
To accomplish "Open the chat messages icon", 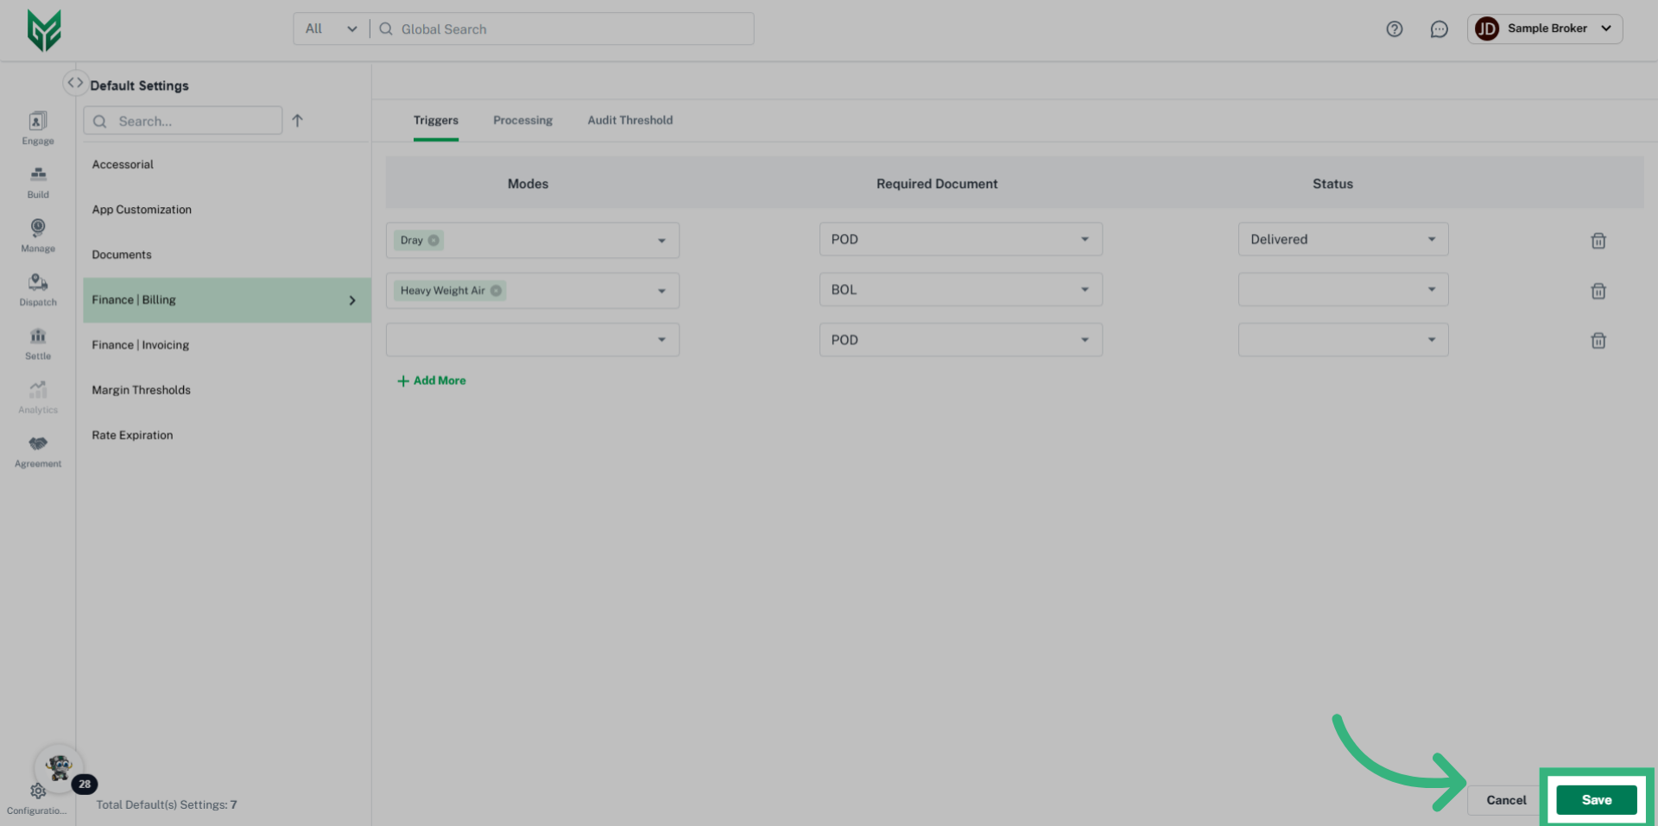I will [1439, 29].
